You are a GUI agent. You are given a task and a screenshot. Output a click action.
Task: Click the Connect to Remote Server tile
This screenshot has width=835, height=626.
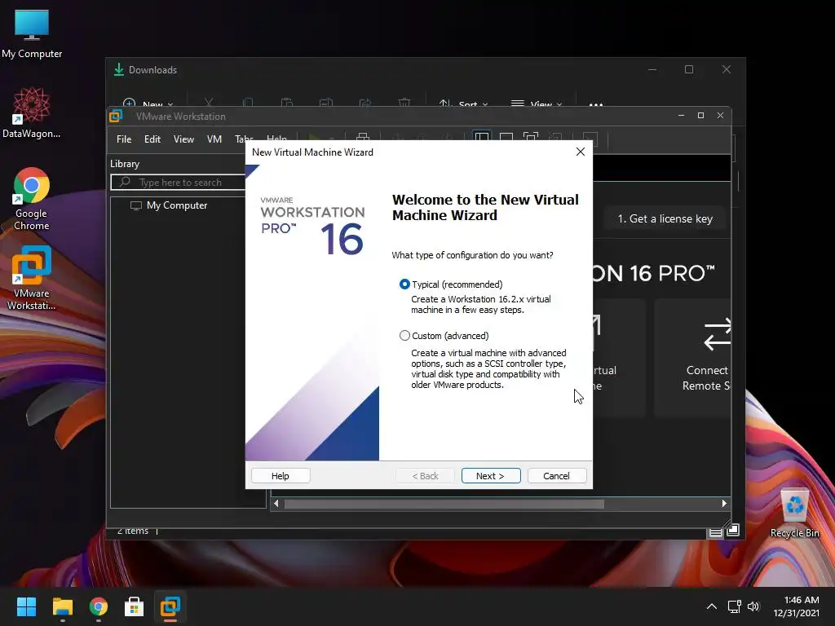click(x=693, y=357)
